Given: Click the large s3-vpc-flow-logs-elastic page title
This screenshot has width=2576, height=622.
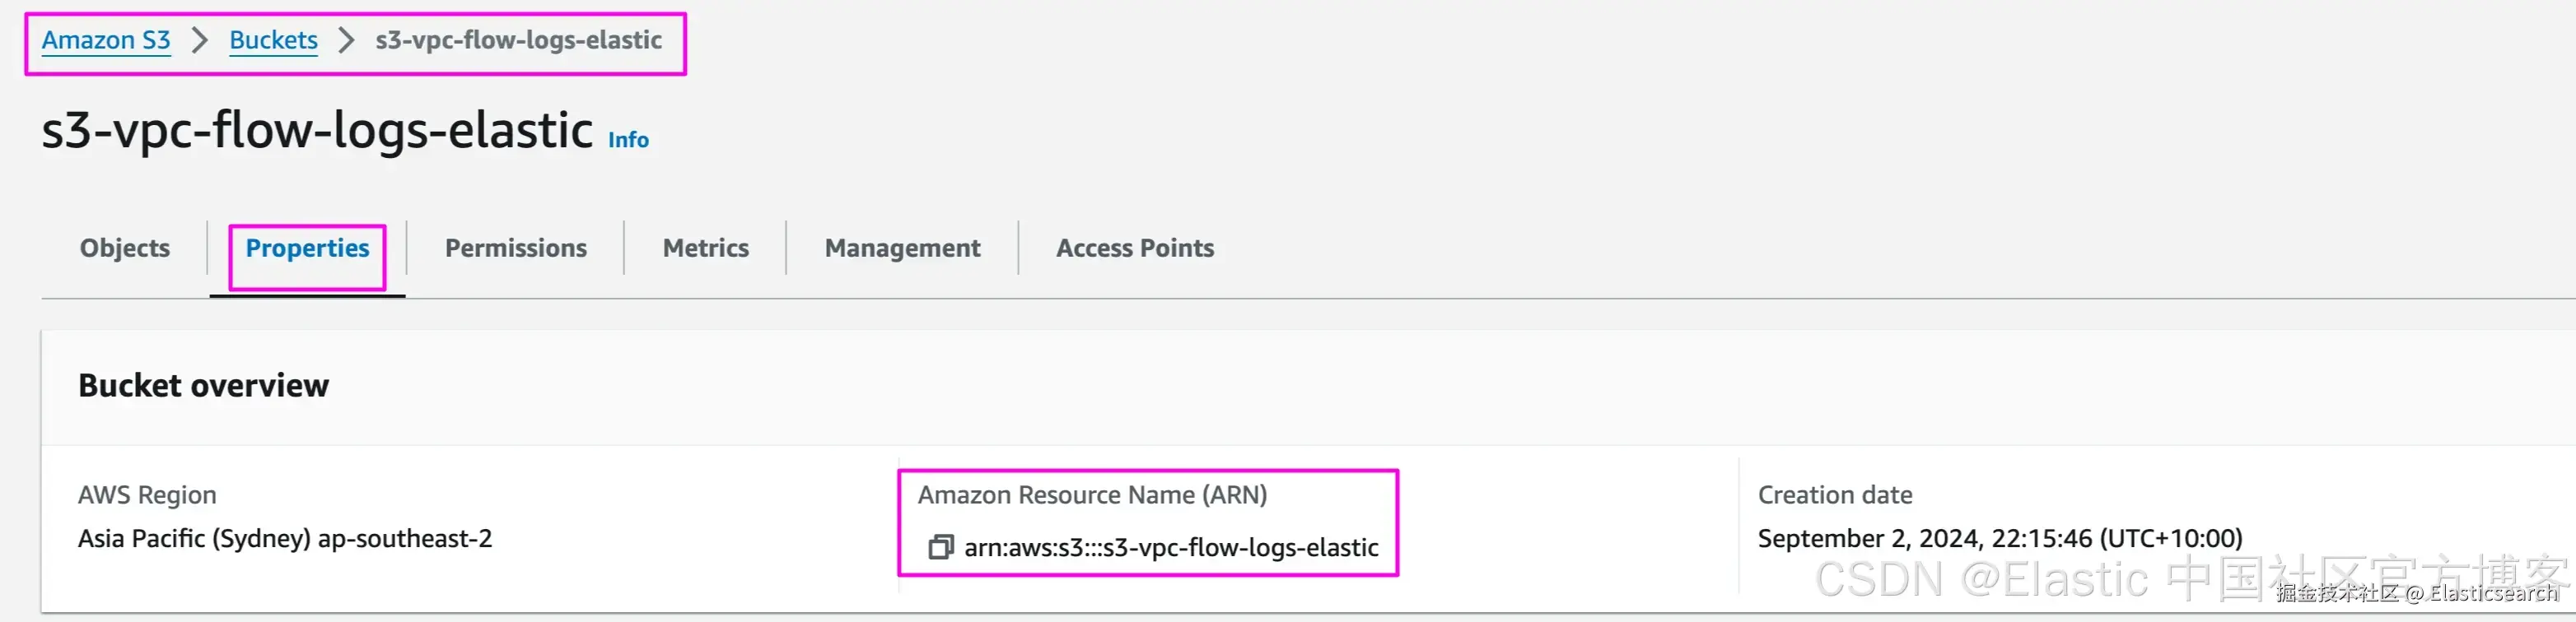Looking at the screenshot, I should (x=317, y=131).
